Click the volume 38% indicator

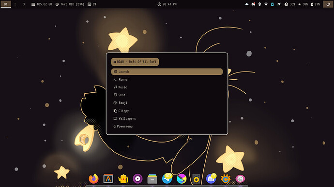click(x=303, y=4)
